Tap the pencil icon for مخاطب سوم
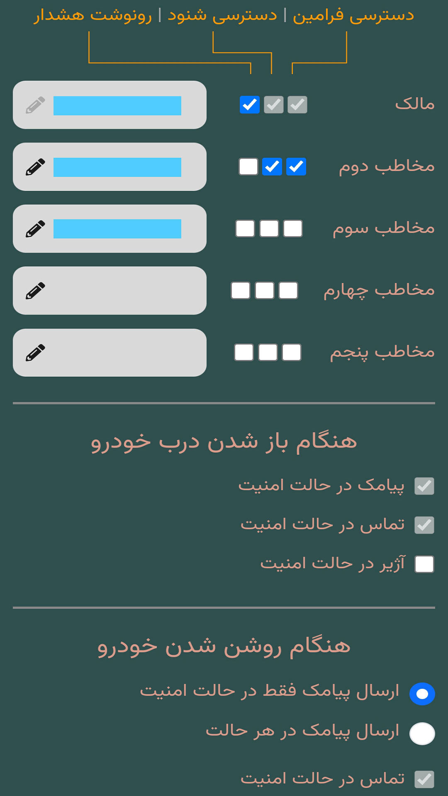The image size is (448, 796). (x=35, y=228)
